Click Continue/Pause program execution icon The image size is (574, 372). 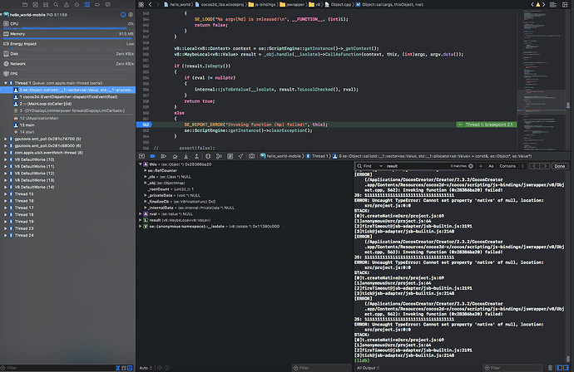[x=164, y=156]
